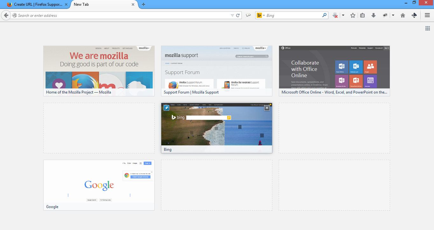Open the New Tab page customize grid
Screen dimensions: 434x230
[x=428, y=29]
